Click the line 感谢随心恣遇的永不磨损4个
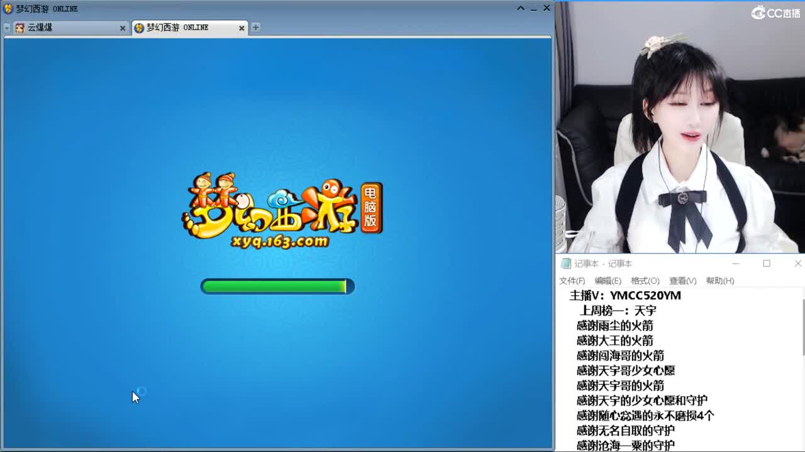 coord(646,416)
